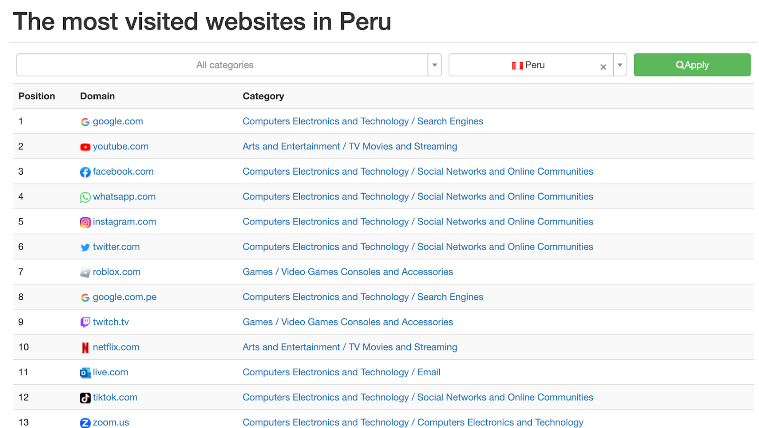Open twitch.tv's Video Games Consoles category link
The width and height of the screenshot is (759, 428).
[x=348, y=322]
